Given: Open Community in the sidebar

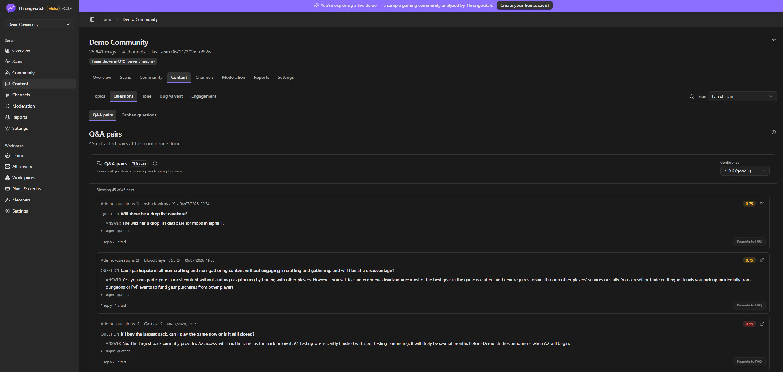Looking at the screenshot, I should click(x=39, y=73).
